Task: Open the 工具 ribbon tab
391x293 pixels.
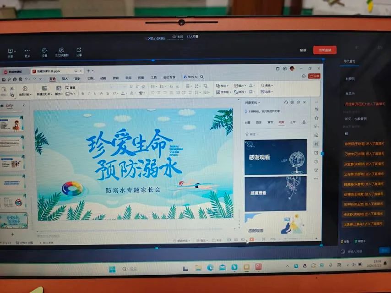Action: (154, 78)
